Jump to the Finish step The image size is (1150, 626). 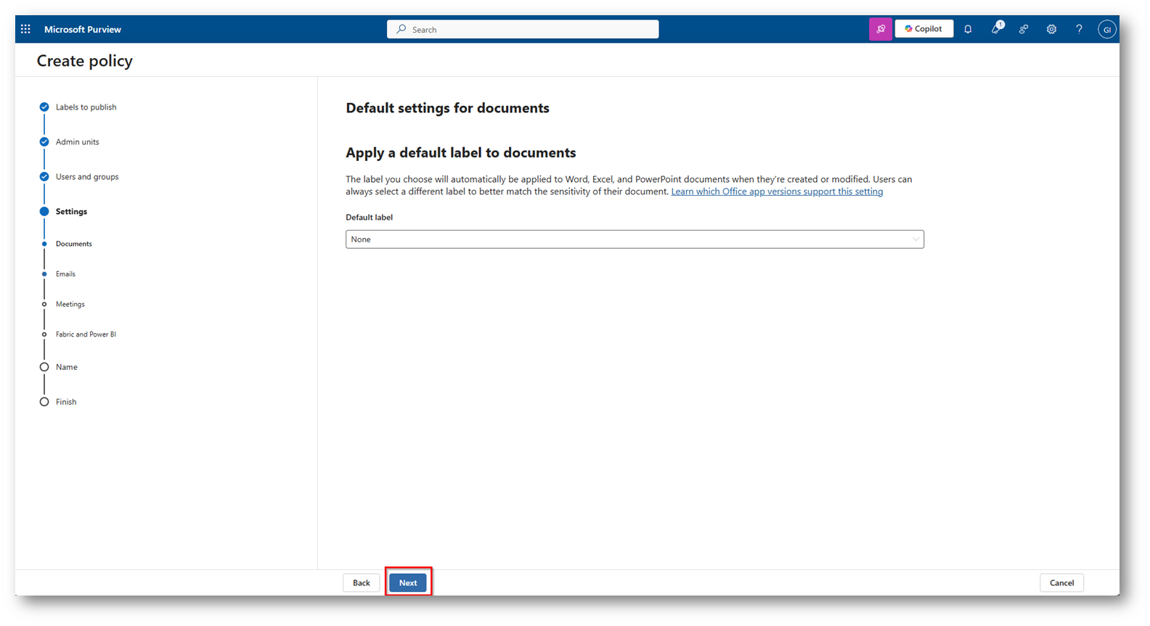66,402
